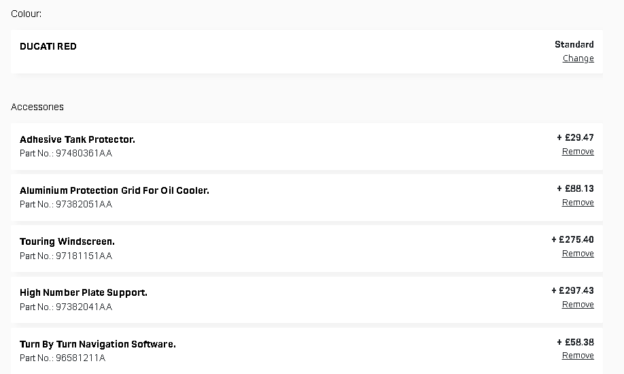Screen dimensions: 624x374
Task: Remove the Adhesive Tank Protector accessory
Action: [578, 152]
